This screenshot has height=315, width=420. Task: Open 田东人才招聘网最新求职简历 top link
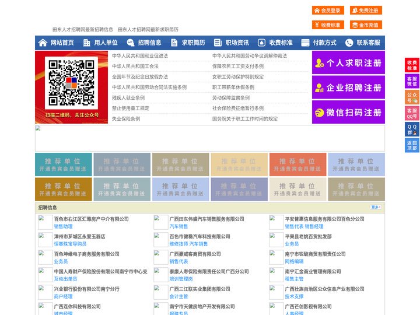point(148,30)
